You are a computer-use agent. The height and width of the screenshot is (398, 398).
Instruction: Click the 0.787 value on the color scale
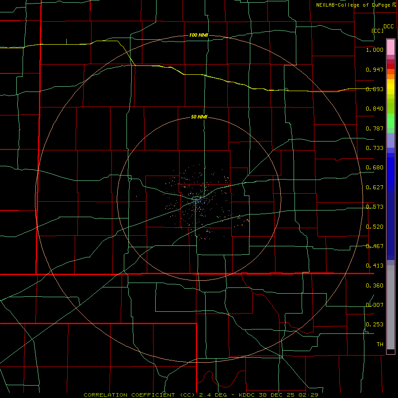point(375,128)
